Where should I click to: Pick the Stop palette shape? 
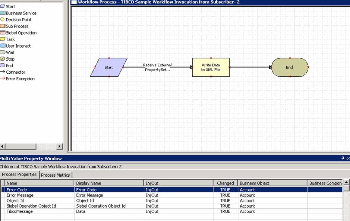(x=10, y=59)
